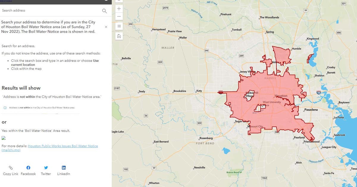Click in the Search address field
Image resolution: width=357 pixels, height=187 pixels.
pyautogui.click(x=51, y=10)
